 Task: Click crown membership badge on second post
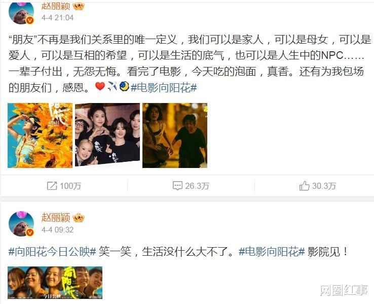click(x=79, y=218)
